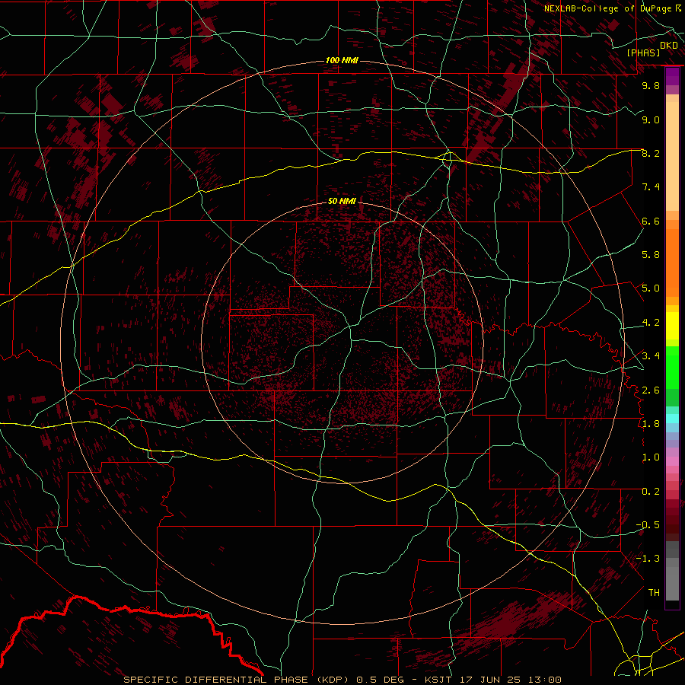The width and height of the screenshot is (685, 685).
Task: Click the DKD product label
Action: pos(669,46)
